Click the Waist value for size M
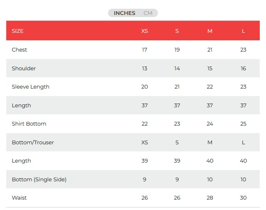266x210 pixels. (x=210, y=198)
